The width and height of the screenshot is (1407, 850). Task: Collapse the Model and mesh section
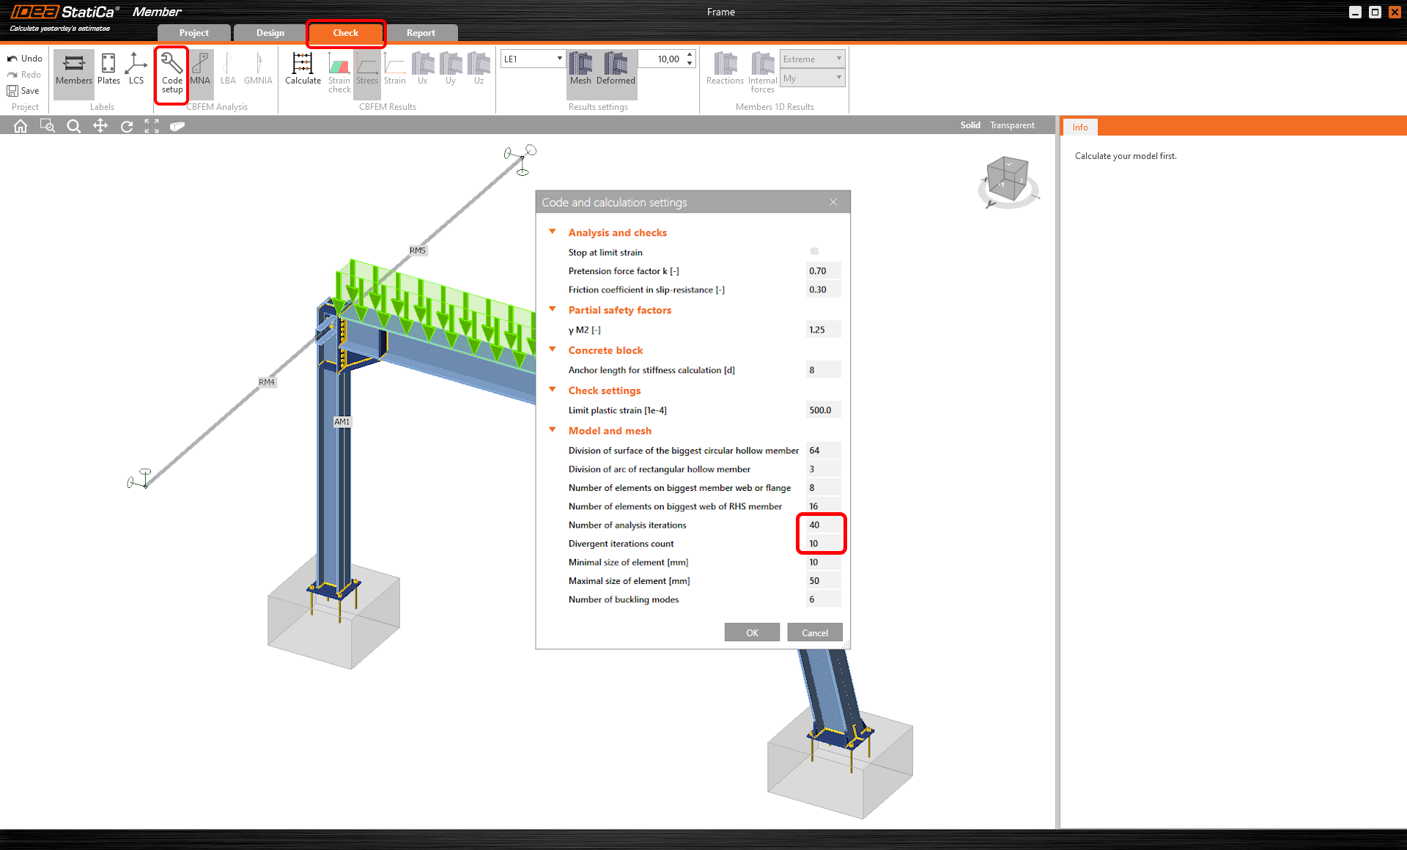[x=553, y=430]
